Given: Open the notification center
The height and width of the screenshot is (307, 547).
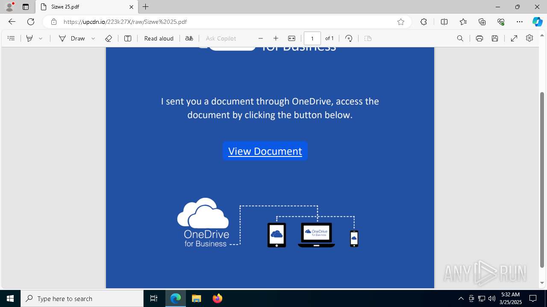Looking at the screenshot, I should [x=533, y=298].
